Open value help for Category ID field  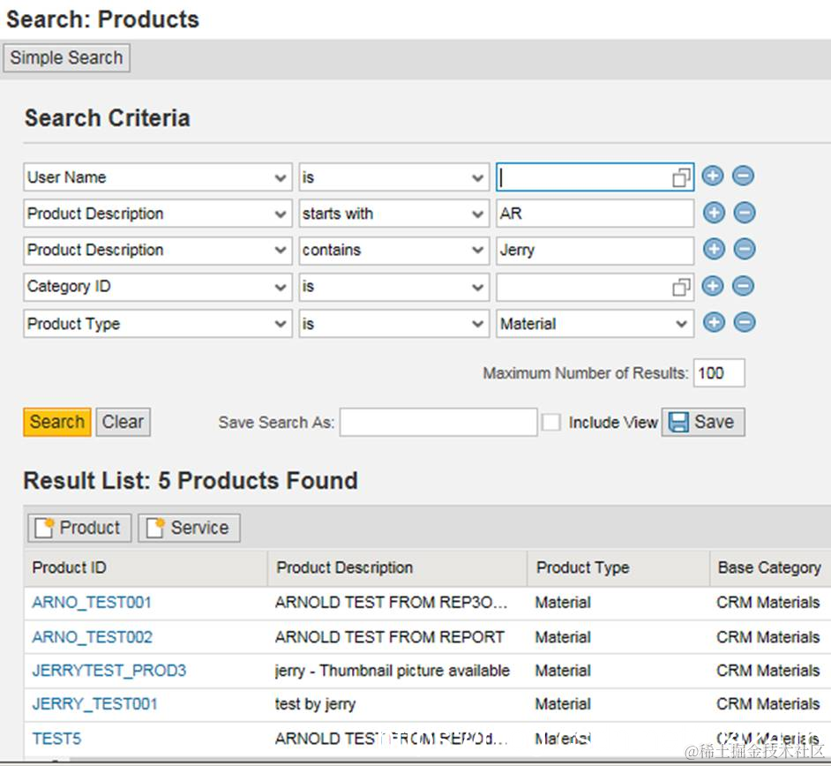681,287
